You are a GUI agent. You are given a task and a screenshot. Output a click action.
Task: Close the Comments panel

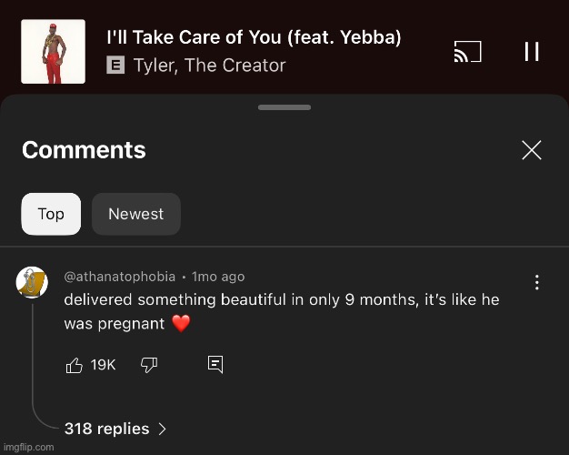click(532, 150)
